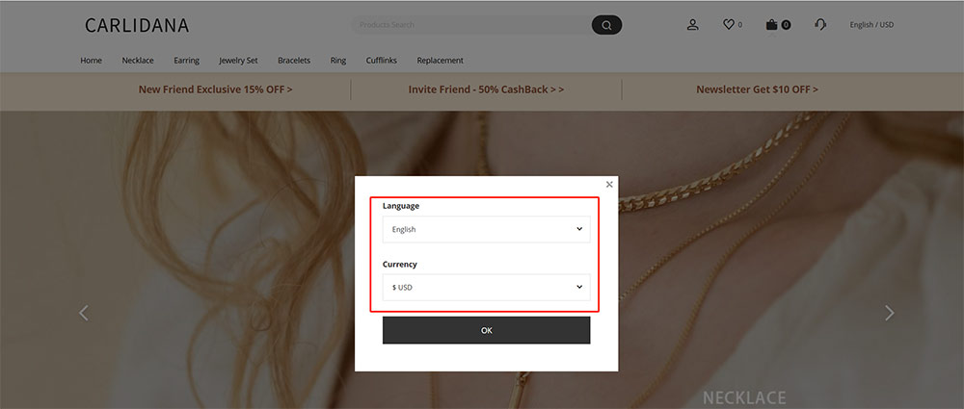Open the shopping bag cart icon
The height and width of the screenshot is (409, 964).
pos(771,25)
